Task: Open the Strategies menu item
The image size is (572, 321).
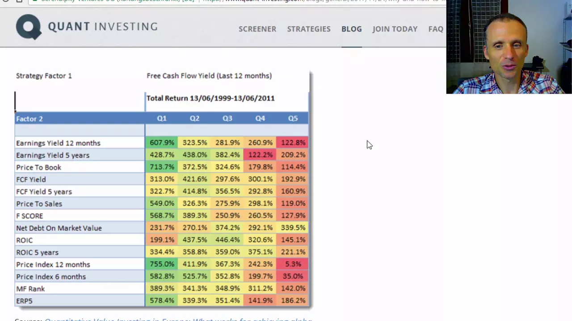Action: [x=309, y=29]
